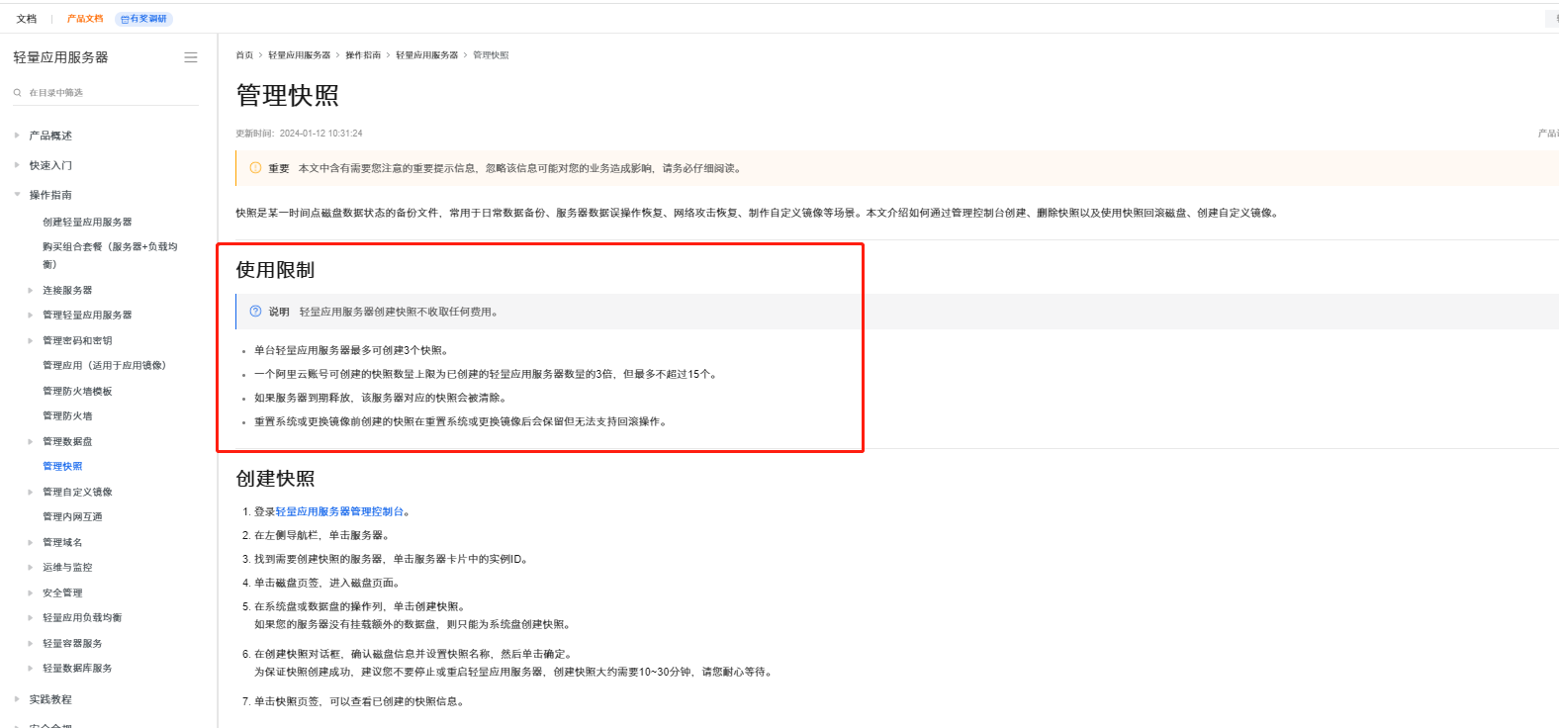Go to 首页 in the breadcrumb
This screenshot has width=1559, height=728.
244,55
